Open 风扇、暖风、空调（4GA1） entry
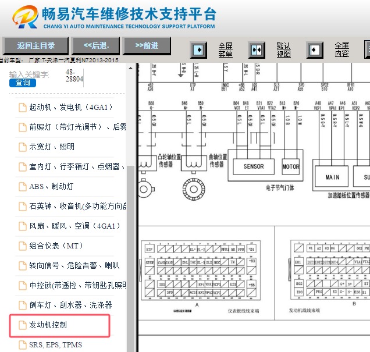Image resolution: width=370 pixels, height=352 pixels. click(74, 226)
